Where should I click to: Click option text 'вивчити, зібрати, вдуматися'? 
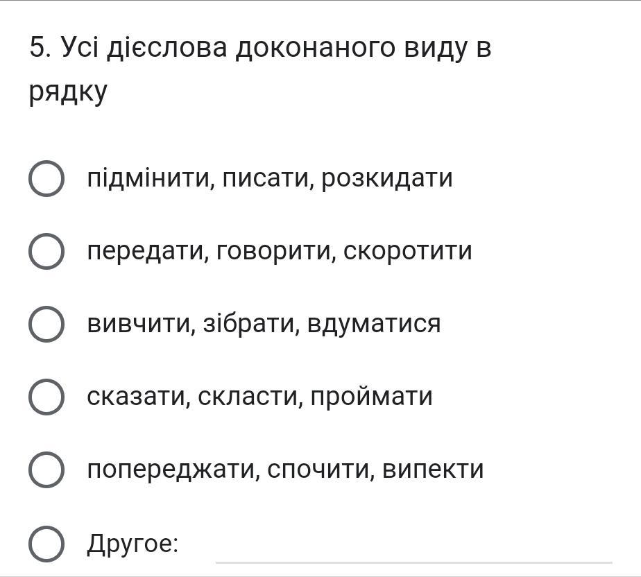point(264,324)
